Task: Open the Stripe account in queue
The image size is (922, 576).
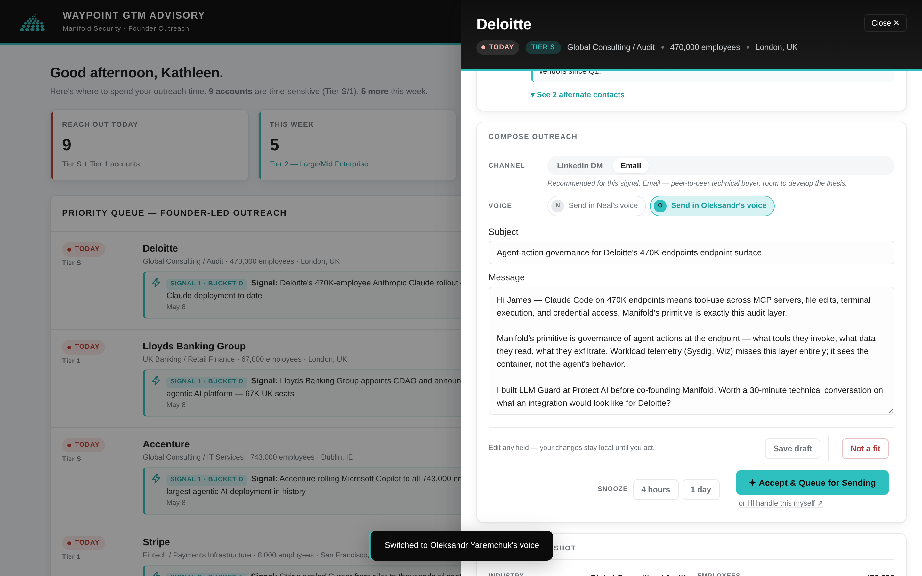Action: (x=156, y=542)
